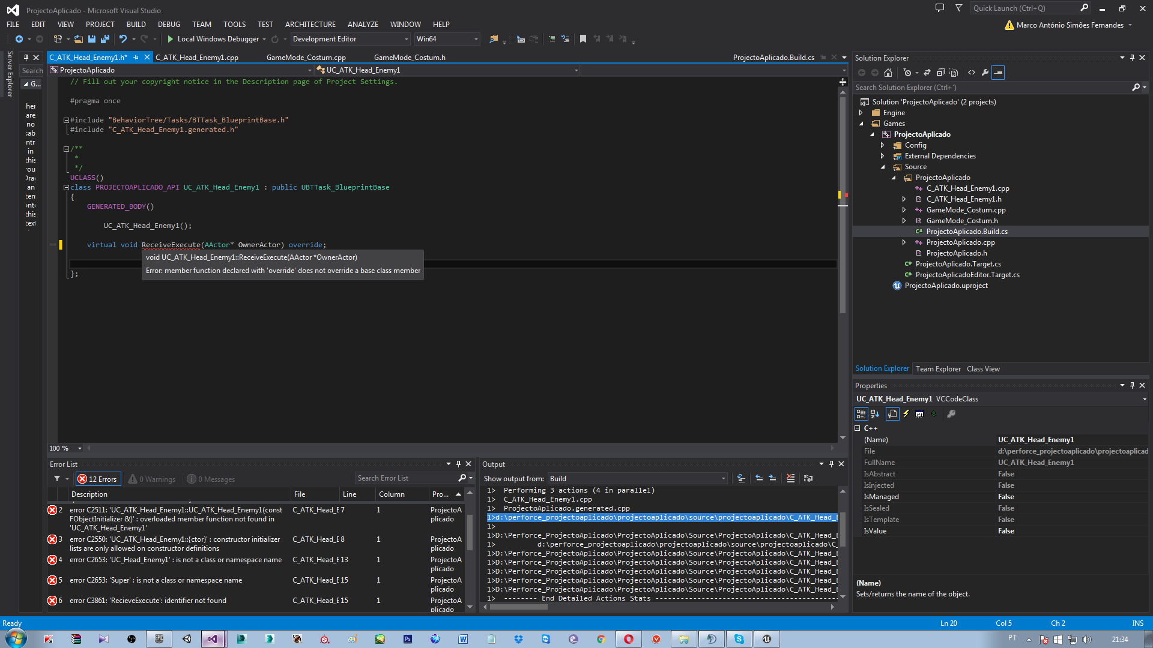Open the Development Editor configuration dropdown

coord(351,39)
